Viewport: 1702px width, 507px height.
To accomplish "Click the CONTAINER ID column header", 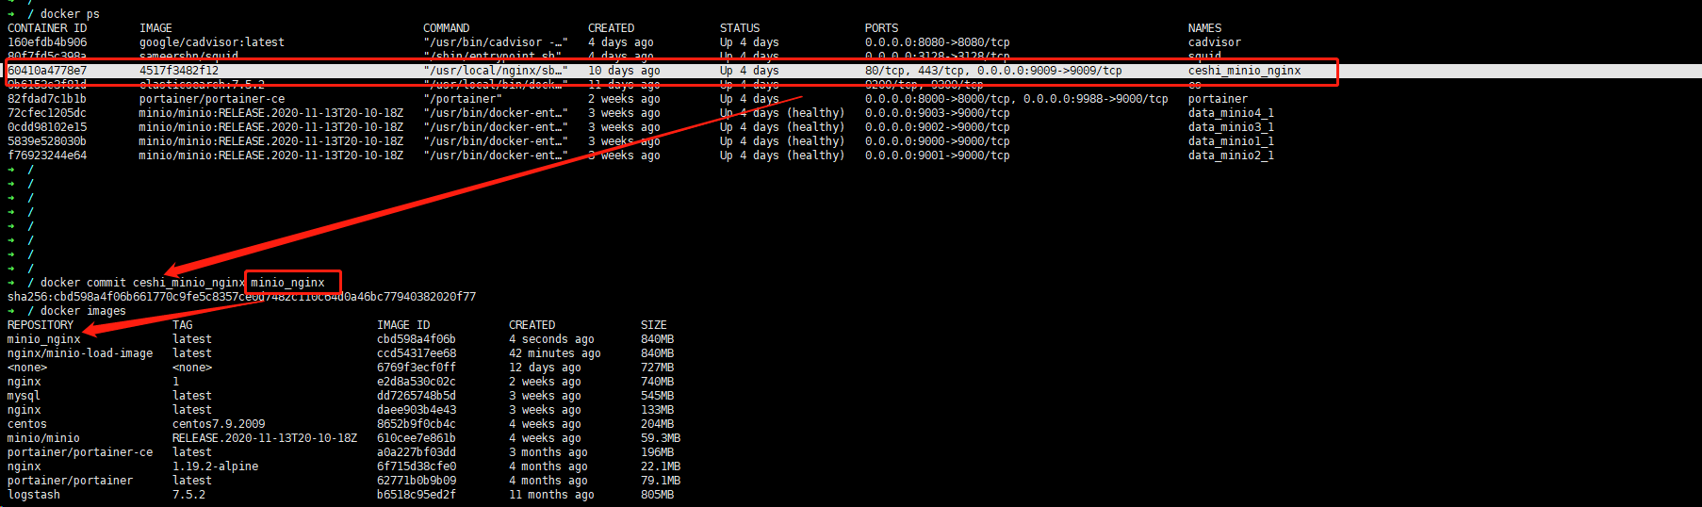I will point(47,28).
